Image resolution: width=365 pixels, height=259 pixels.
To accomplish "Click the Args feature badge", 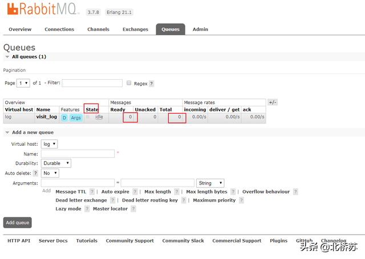I will (76, 118).
